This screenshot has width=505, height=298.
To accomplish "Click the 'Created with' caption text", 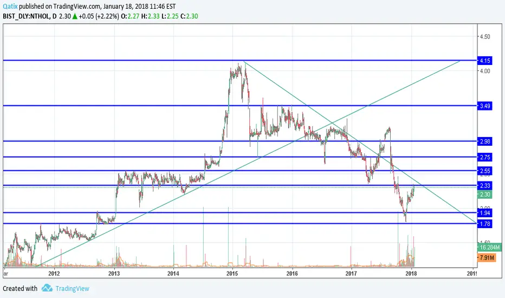I will pyautogui.click(x=20, y=288).
